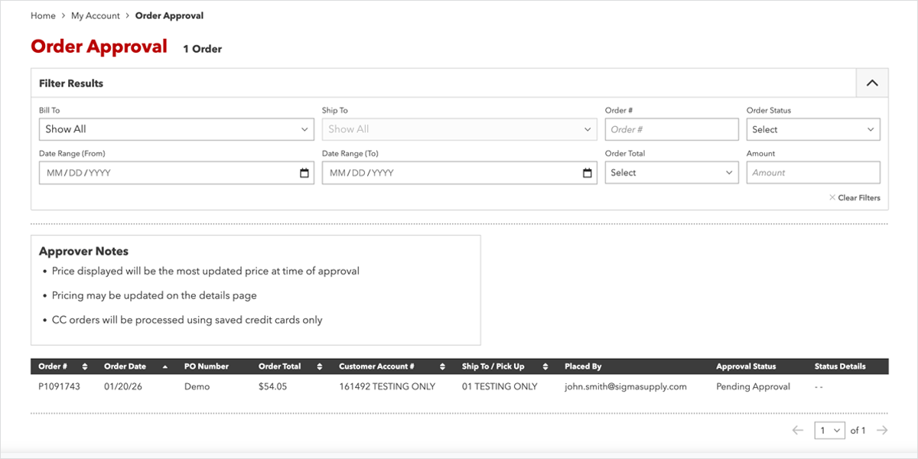Click 01 TESTING ONLY ship-to cell

pyautogui.click(x=500, y=387)
